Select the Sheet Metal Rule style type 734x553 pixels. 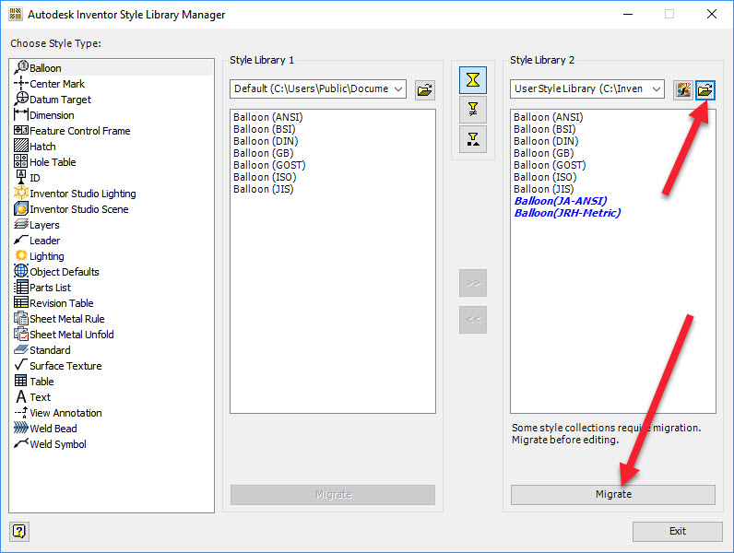coord(59,319)
